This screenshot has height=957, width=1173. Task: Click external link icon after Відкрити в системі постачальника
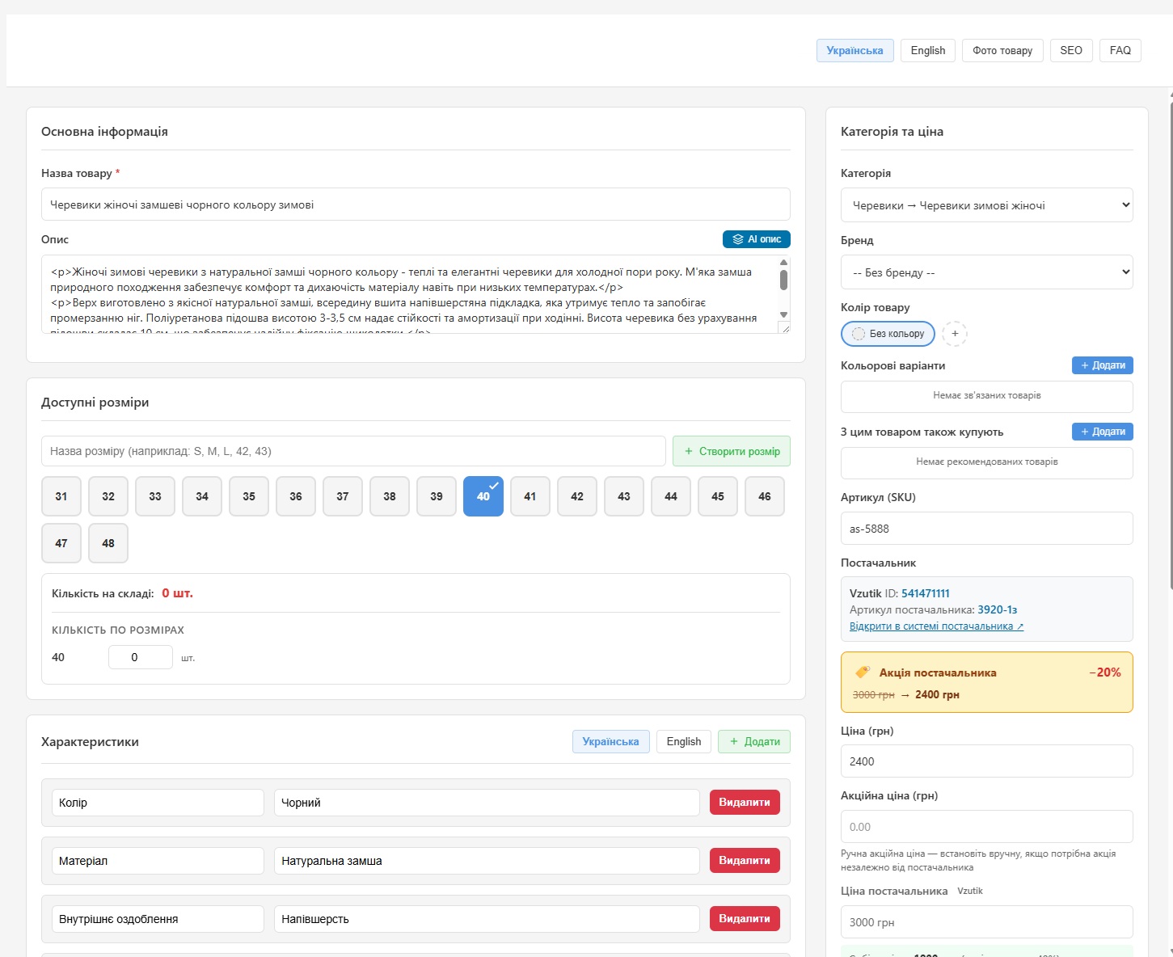[1020, 626]
